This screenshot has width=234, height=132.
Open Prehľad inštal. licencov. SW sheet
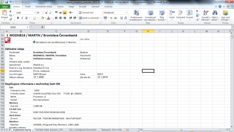click(49, 130)
